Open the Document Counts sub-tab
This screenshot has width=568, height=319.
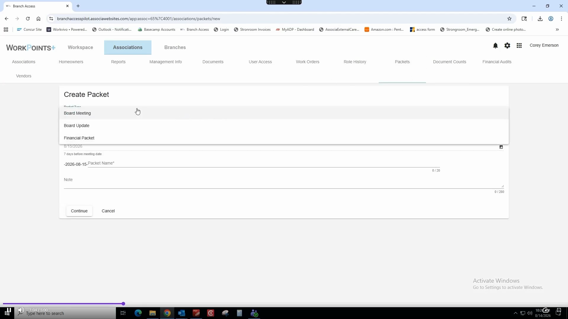coord(450,62)
